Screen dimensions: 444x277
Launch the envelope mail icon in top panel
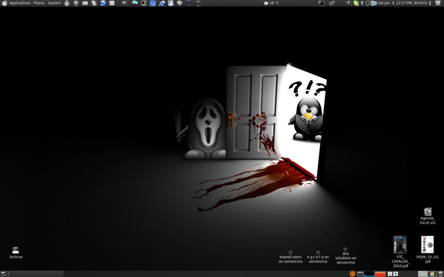coord(85,3)
